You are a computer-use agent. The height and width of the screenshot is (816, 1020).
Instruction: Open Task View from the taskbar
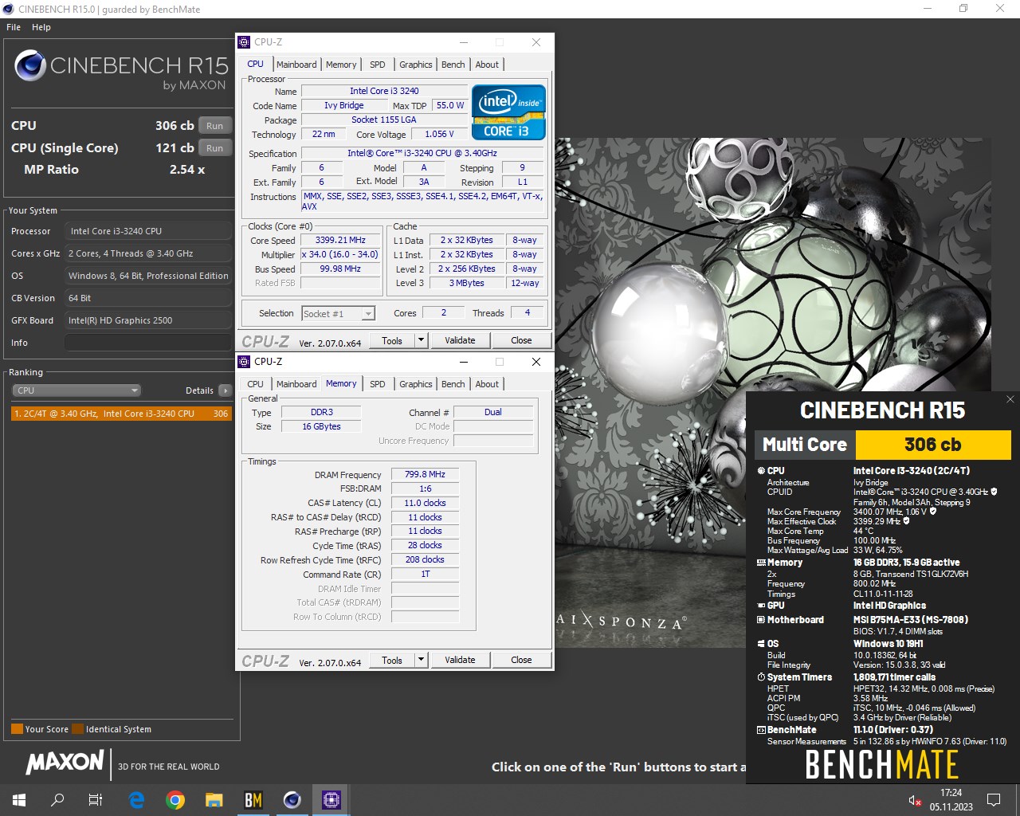point(96,800)
